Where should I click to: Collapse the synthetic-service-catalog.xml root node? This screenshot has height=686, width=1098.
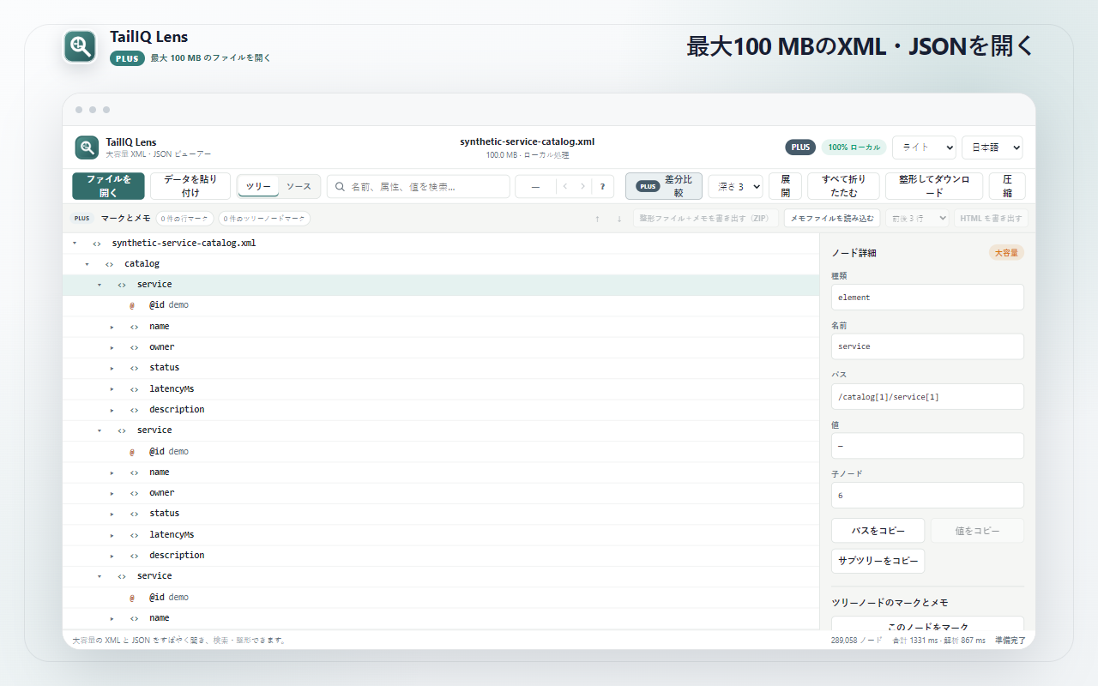(x=75, y=244)
